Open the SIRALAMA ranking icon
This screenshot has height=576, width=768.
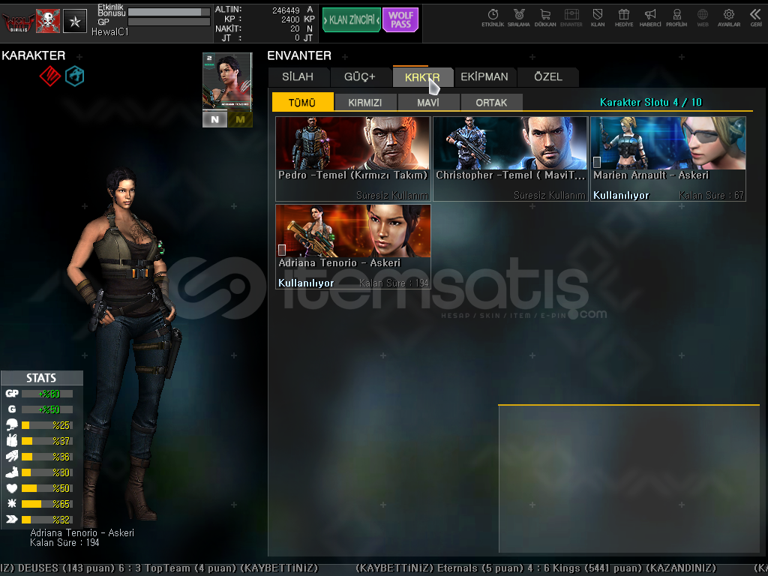pos(519,18)
